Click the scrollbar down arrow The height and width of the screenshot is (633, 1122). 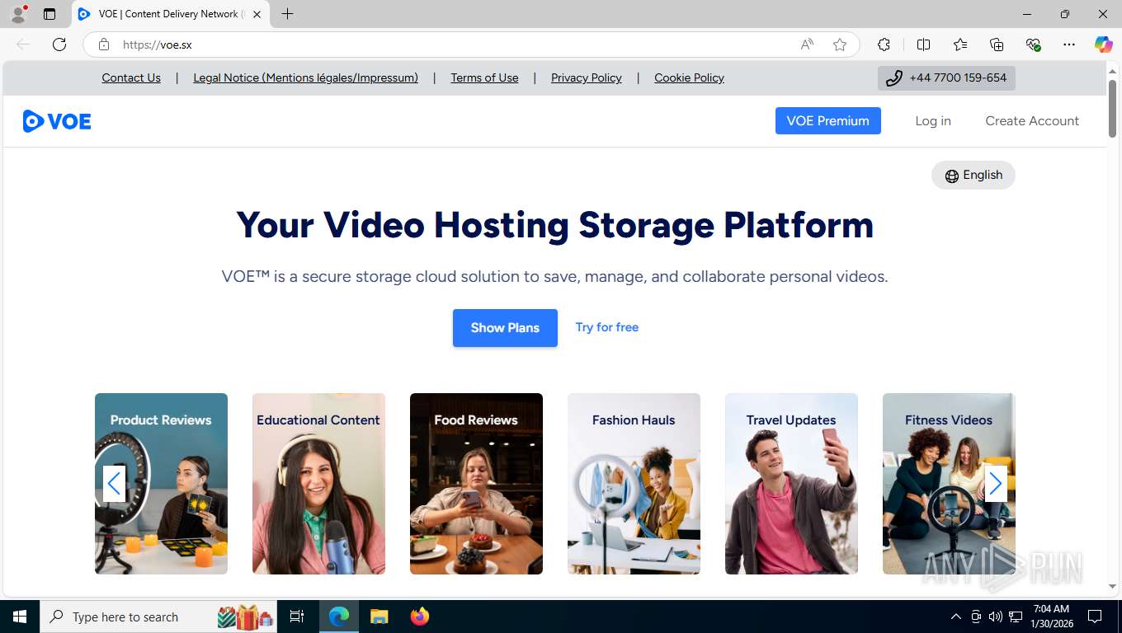(x=1112, y=586)
